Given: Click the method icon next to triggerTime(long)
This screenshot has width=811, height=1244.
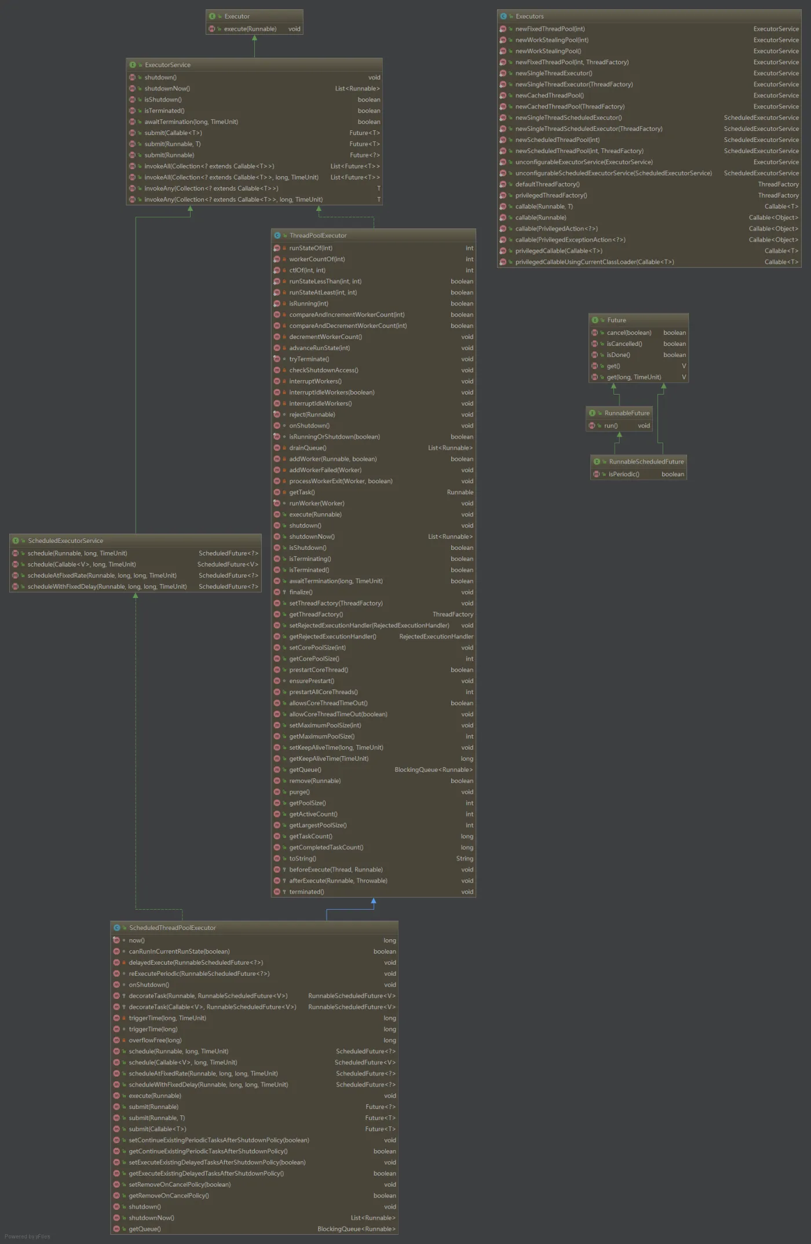Looking at the screenshot, I should coord(116,1029).
